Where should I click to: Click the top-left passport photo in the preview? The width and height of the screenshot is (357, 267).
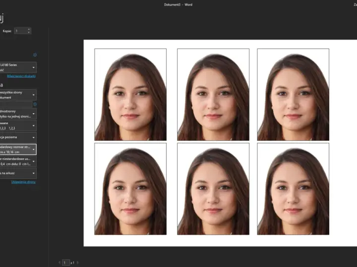pyautogui.click(x=130, y=94)
